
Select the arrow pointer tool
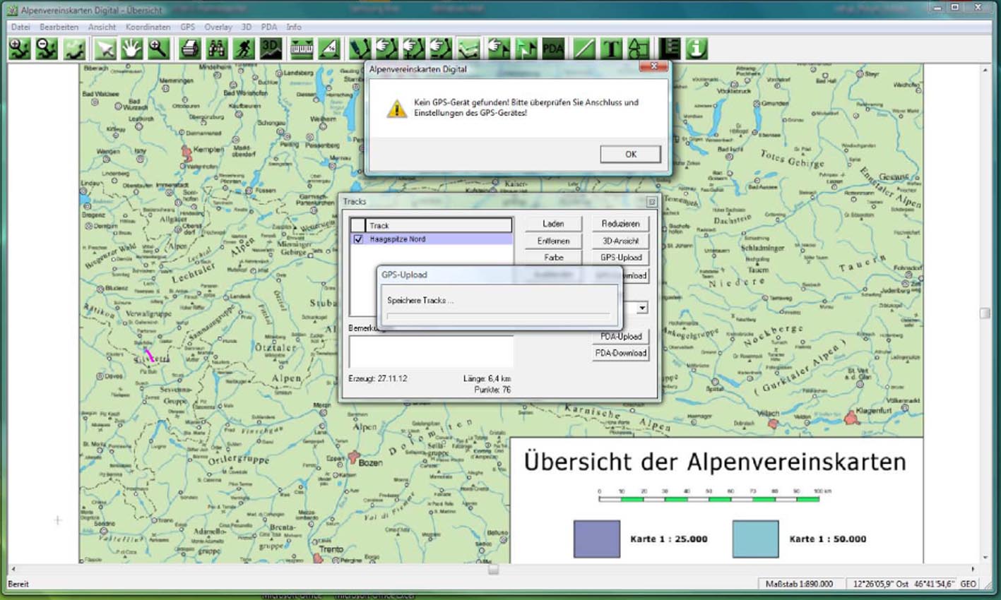tap(105, 49)
